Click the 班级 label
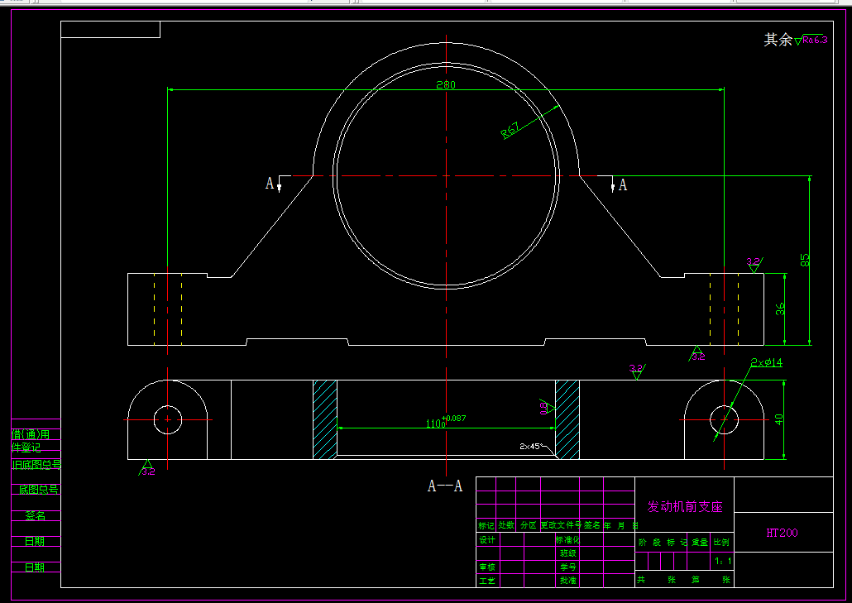 568,553
